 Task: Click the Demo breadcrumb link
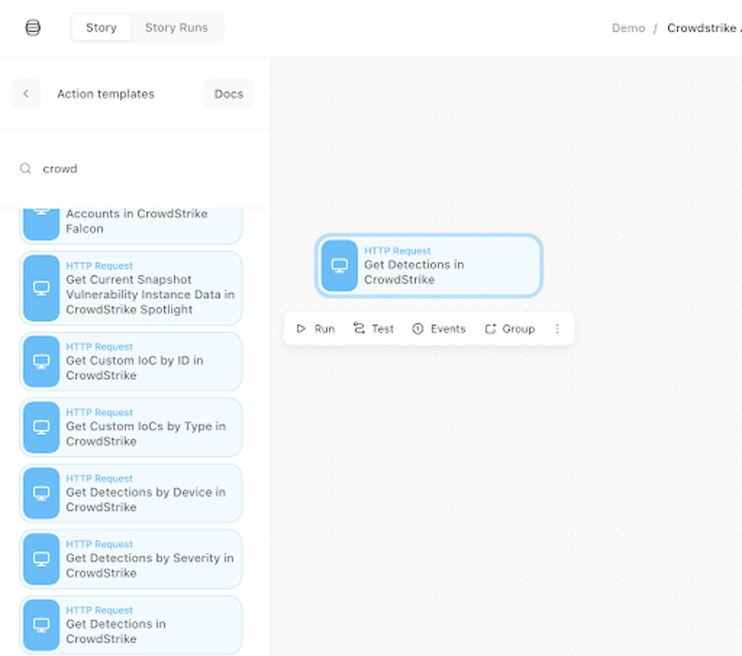[x=628, y=28]
